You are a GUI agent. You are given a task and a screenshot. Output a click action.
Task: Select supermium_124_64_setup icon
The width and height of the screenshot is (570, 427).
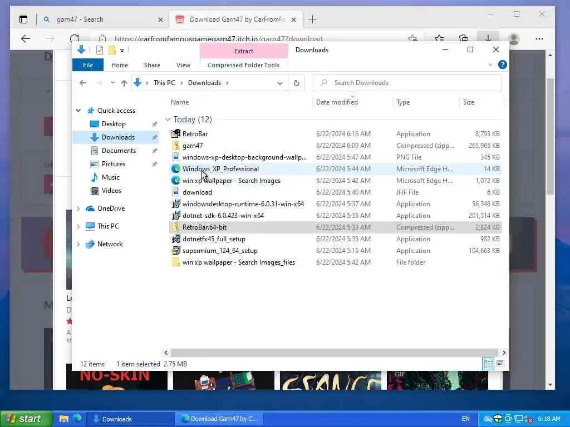click(x=176, y=251)
